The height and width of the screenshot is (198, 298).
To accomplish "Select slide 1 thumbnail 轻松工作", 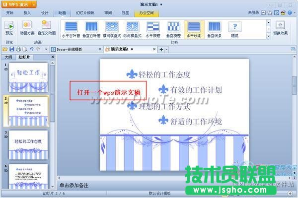I will click(x=28, y=77).
